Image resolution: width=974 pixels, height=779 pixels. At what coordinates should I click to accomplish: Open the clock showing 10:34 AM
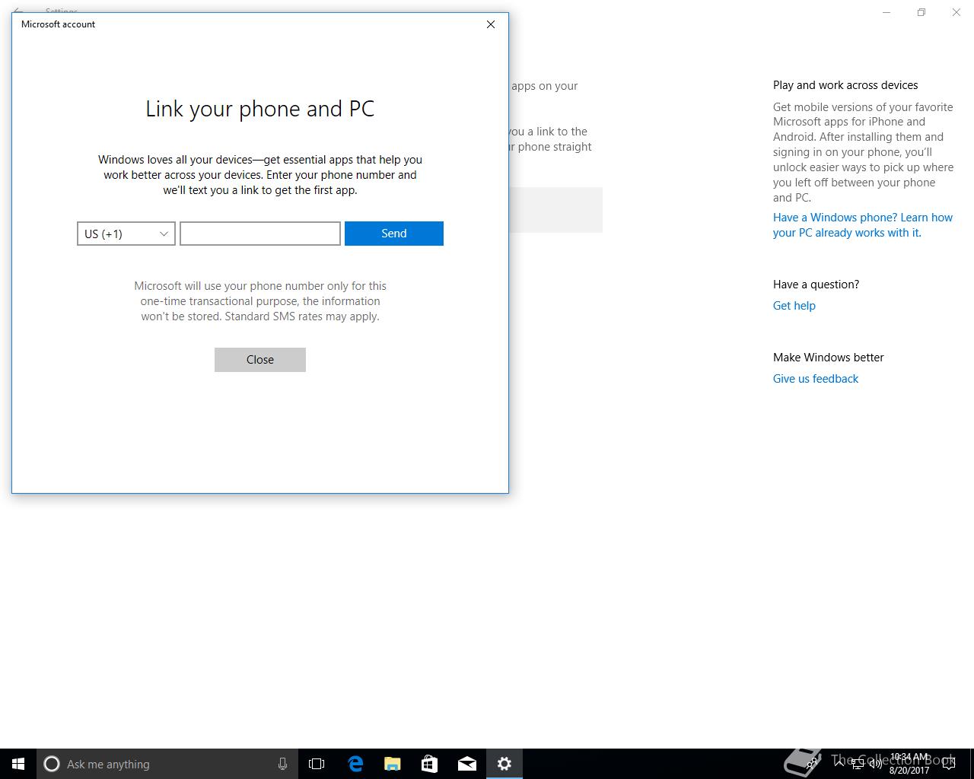[909, 764]
